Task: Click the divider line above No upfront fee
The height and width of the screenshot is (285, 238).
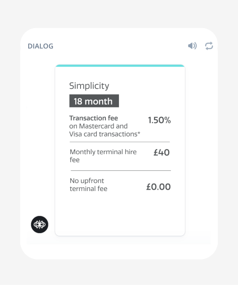Action: point(120,170)
